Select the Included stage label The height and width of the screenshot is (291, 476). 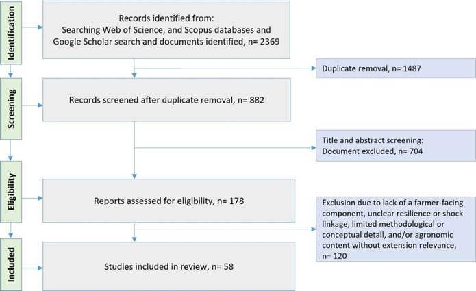click(x=11, y=264)
